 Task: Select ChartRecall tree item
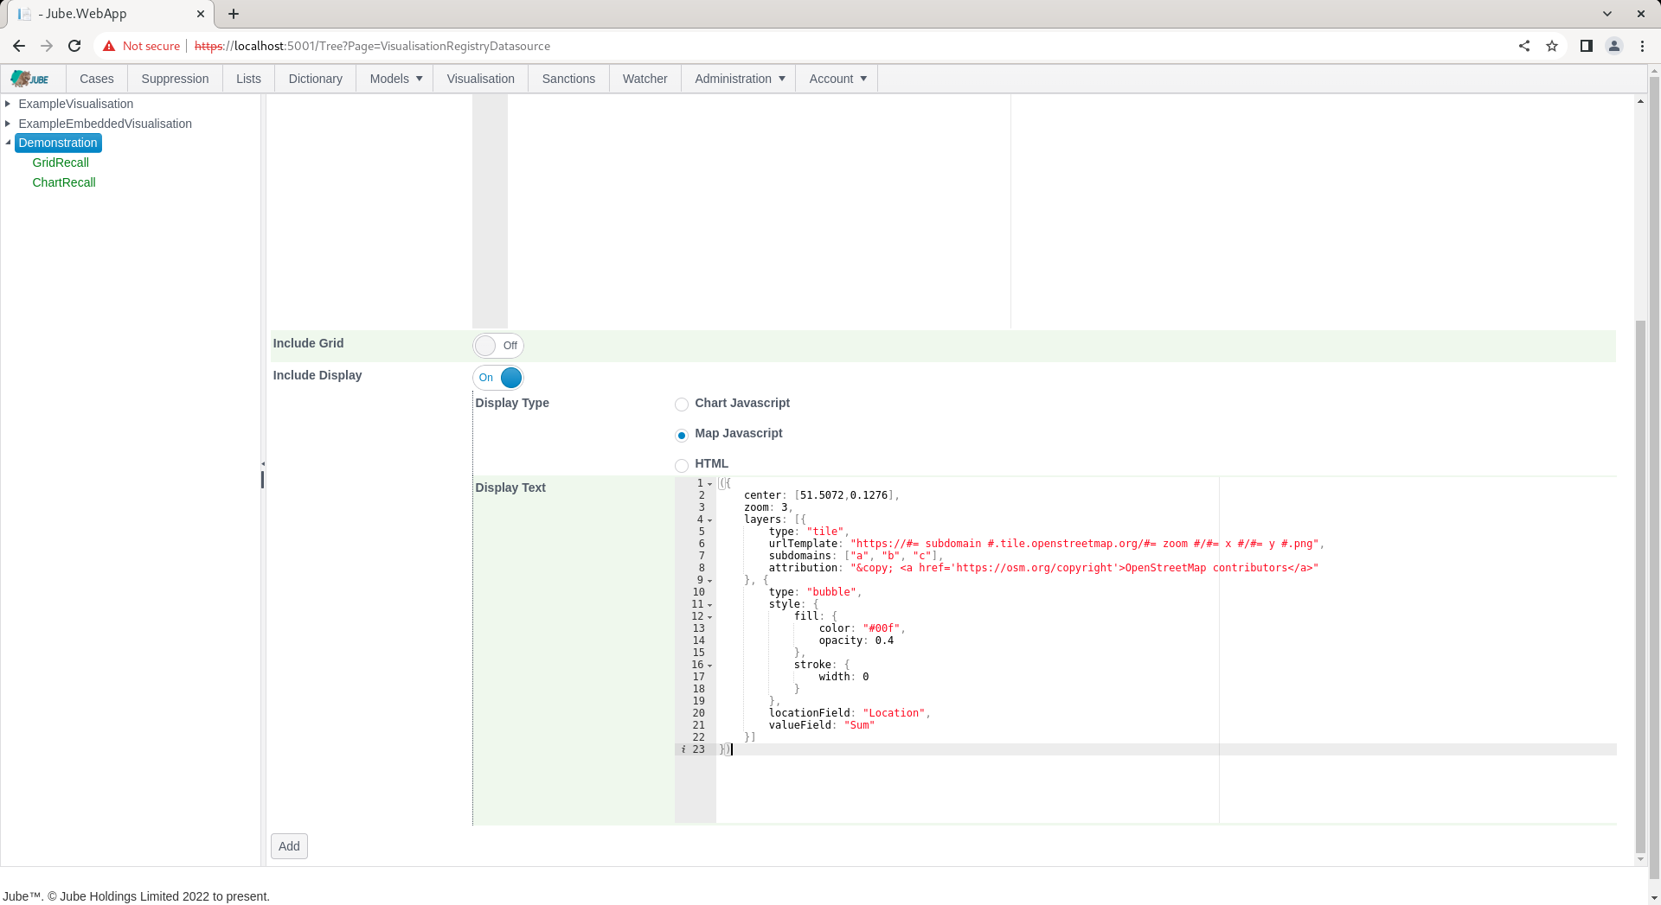click(x=64, y=182)
